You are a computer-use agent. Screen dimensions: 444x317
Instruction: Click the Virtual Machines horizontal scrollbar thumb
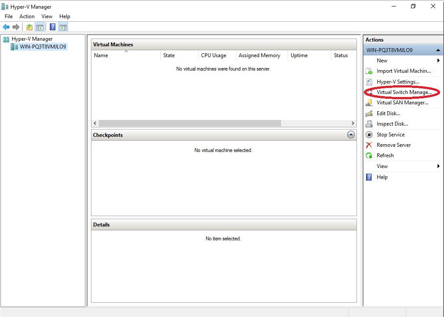(190, 123)
